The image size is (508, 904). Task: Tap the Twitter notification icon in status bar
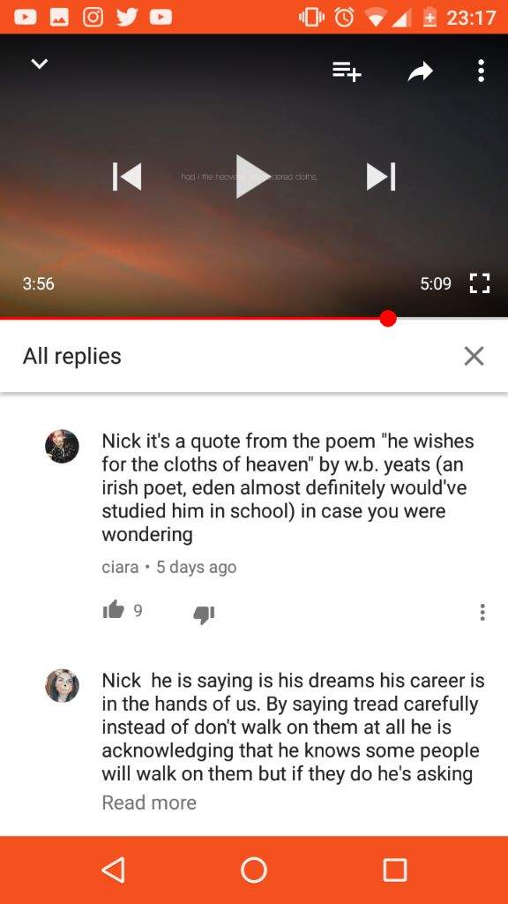tap(127, 18)
